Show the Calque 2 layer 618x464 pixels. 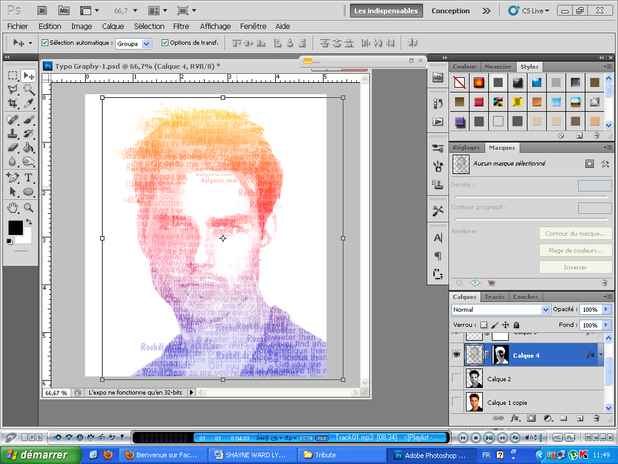coord(456,379)
